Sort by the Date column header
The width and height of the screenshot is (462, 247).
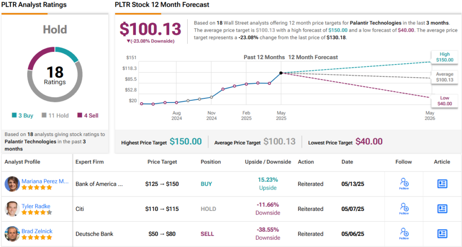tap(347, 162)
